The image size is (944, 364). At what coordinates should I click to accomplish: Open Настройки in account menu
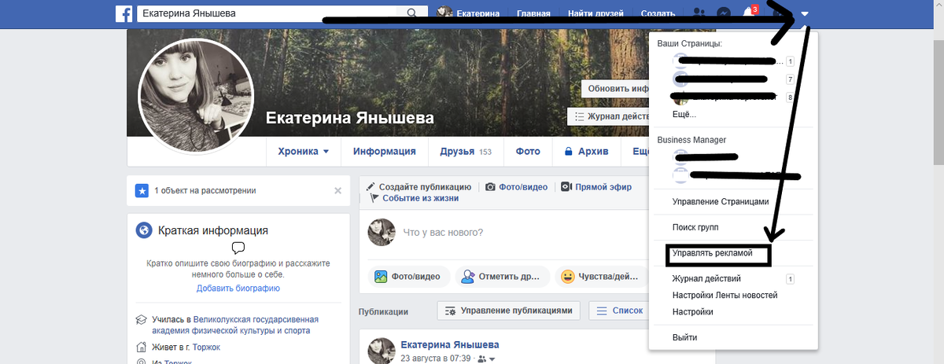coord(693,311)
